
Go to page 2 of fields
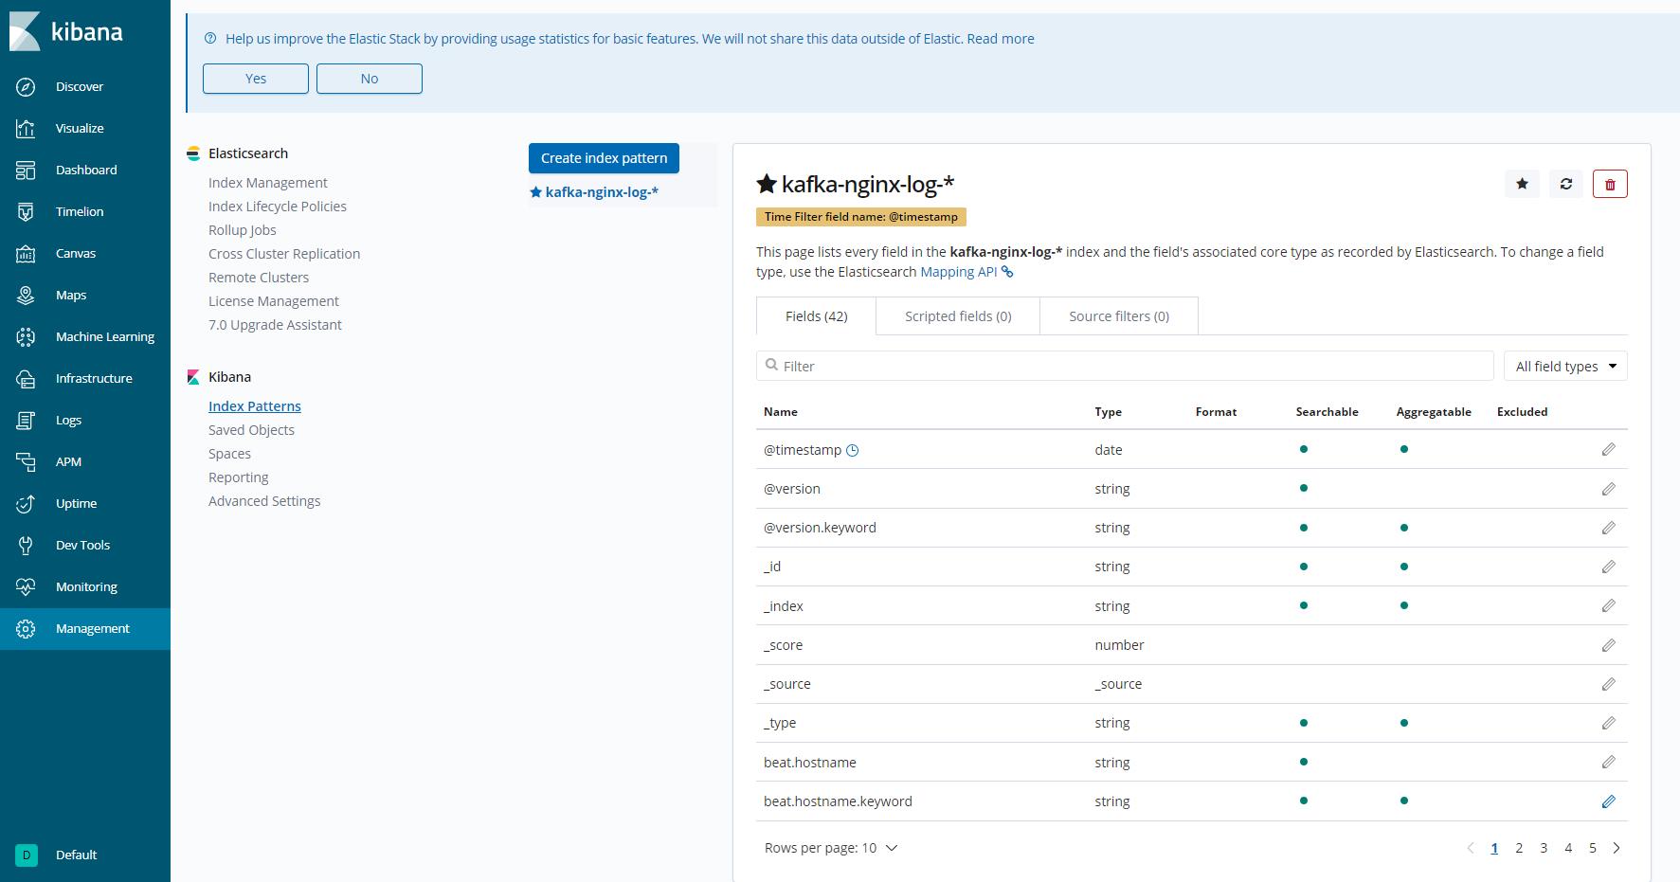tap(1519, 848)
